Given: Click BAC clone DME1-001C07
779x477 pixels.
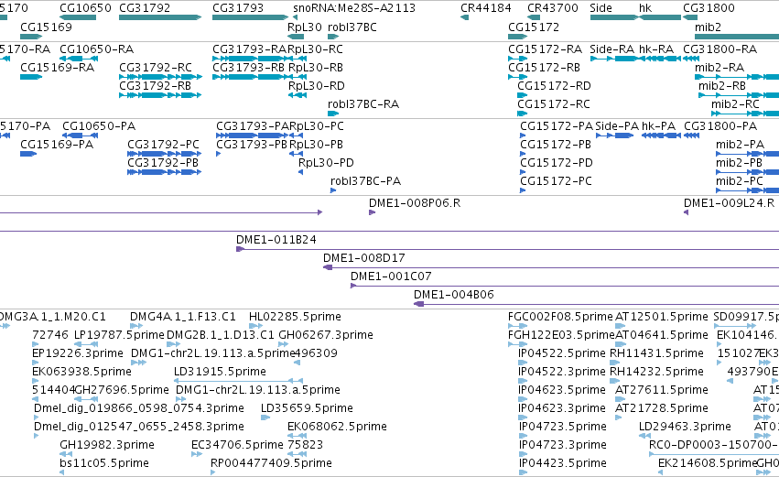Looking at the screenshot, I should 391,276.
